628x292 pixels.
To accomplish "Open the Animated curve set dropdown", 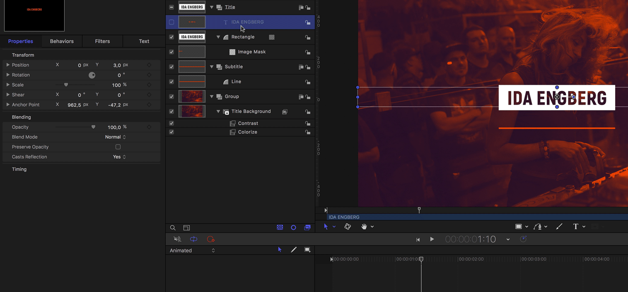I will 193,250.
